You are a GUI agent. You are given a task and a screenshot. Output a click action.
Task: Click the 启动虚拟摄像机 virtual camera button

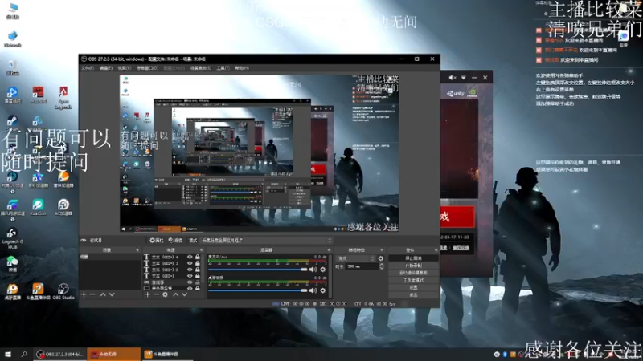(x=413, y=273)
